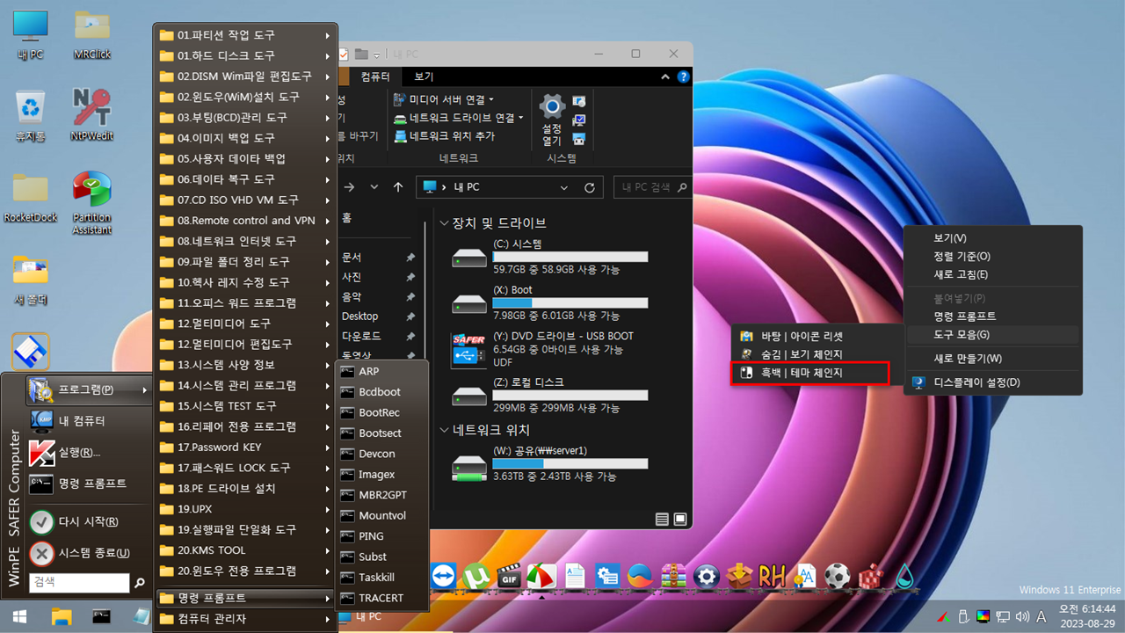The height and width of the screenshot is (633, 1125).
Task: Launch the uTorrent icon in the dock
Action: click(x=476, y=576)
